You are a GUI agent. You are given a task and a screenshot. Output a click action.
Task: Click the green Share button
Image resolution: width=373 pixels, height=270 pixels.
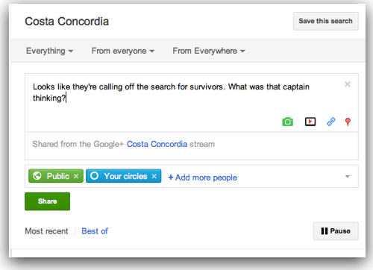coord(47,201)
